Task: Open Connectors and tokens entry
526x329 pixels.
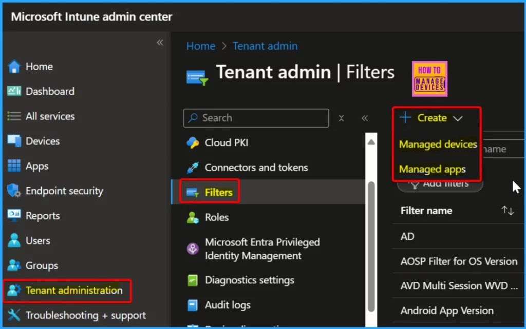Action: [256, 168]
